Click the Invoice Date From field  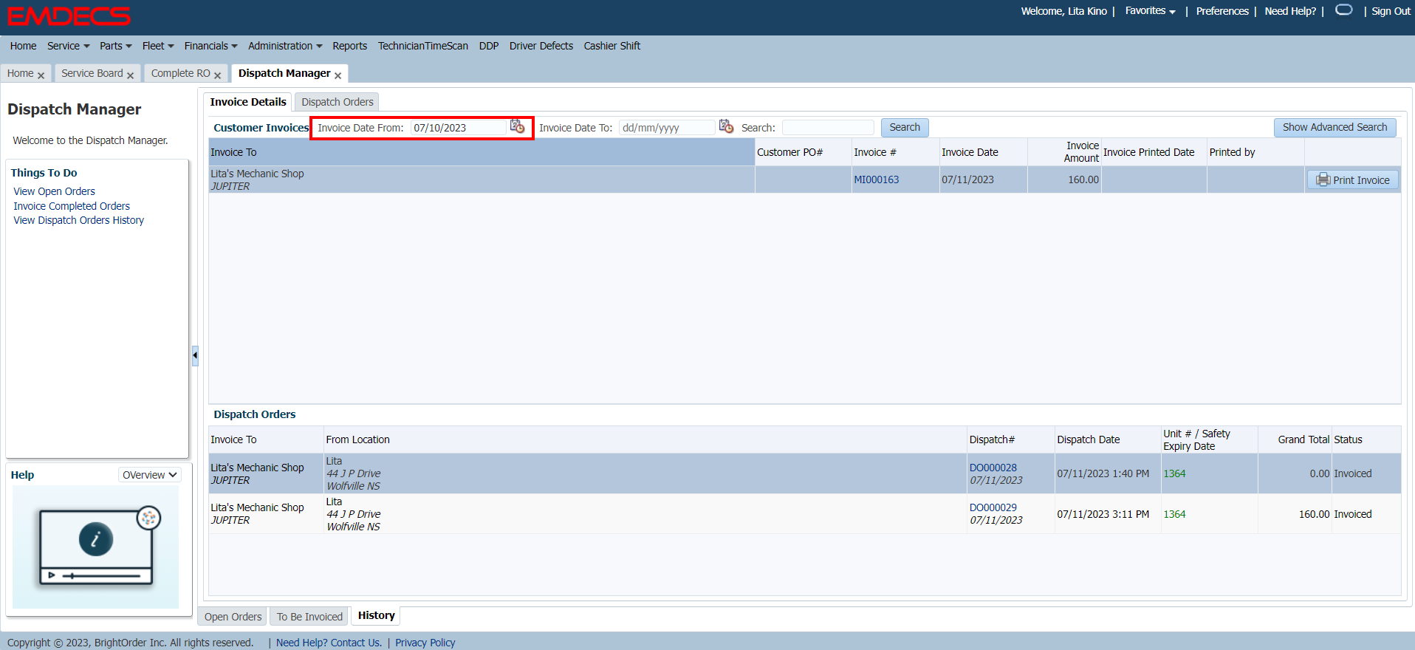(458, 128)
